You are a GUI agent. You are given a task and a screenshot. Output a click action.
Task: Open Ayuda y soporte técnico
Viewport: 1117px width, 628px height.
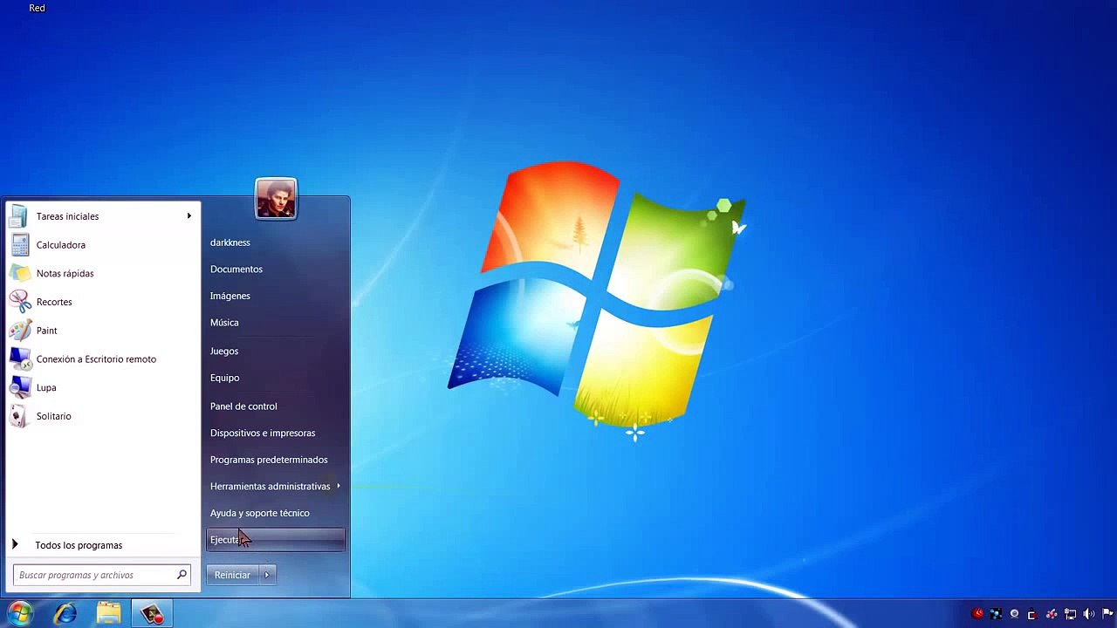[260, 513]
